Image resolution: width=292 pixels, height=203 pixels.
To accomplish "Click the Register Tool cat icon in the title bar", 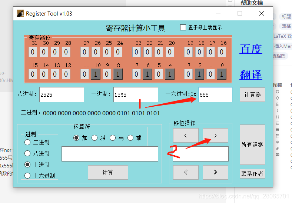I will 20,13.
